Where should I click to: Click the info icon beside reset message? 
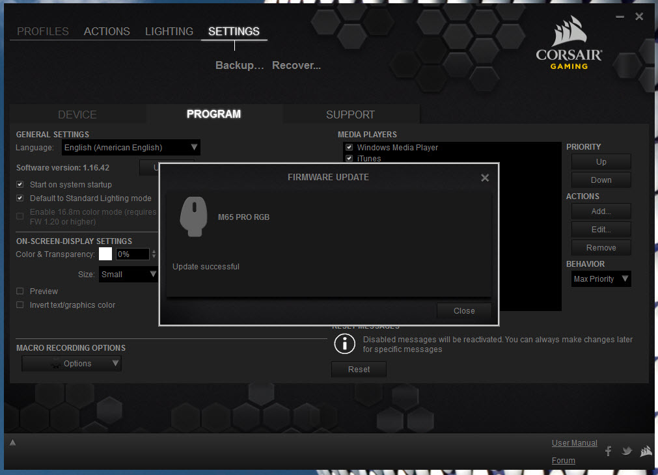coord(344,344)
